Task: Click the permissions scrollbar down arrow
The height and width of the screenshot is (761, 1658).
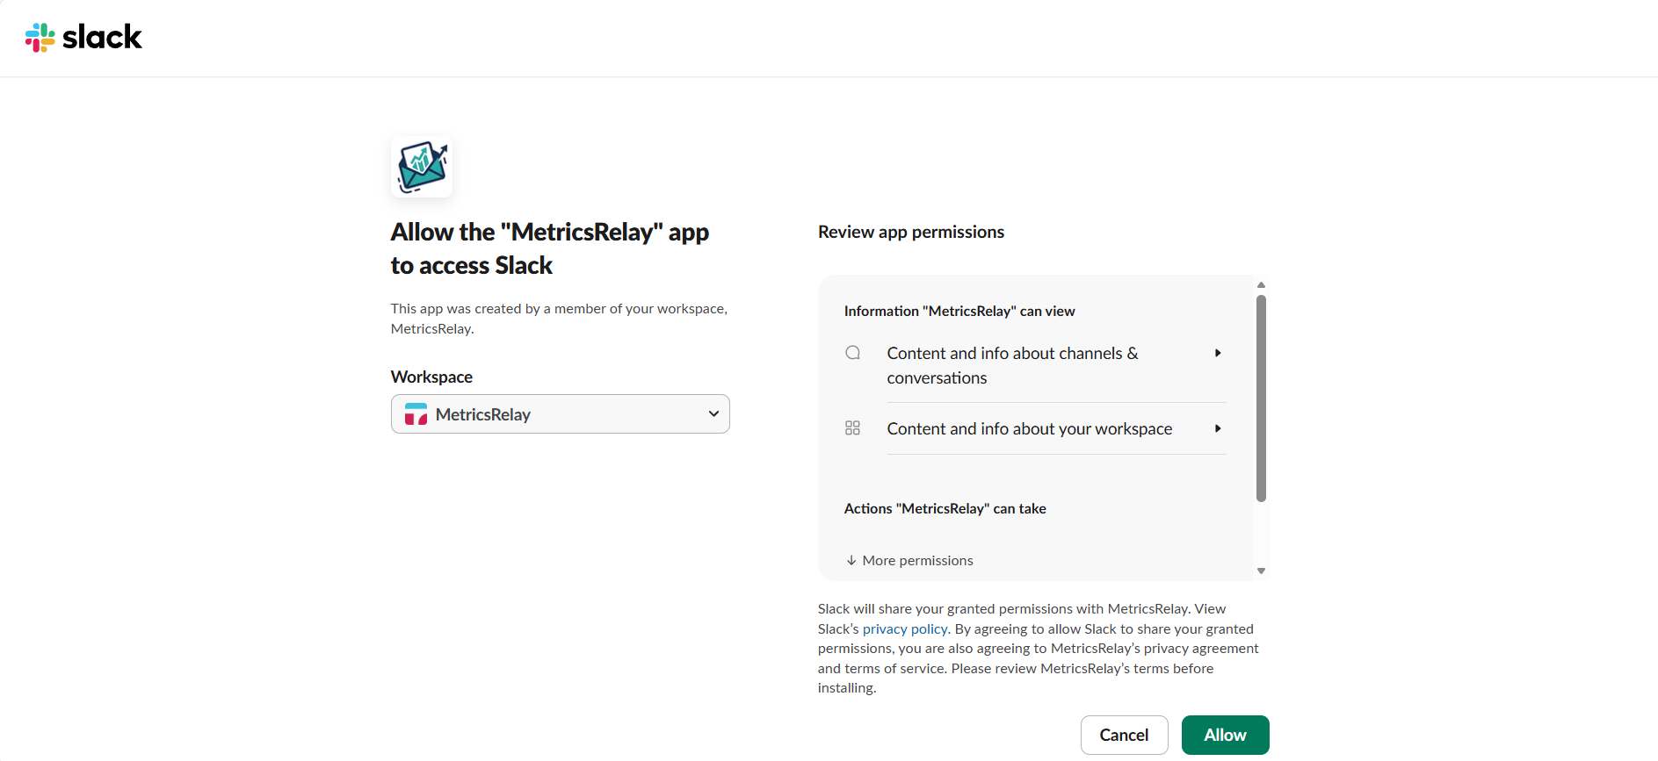Action: click(x=1261, y=571)
